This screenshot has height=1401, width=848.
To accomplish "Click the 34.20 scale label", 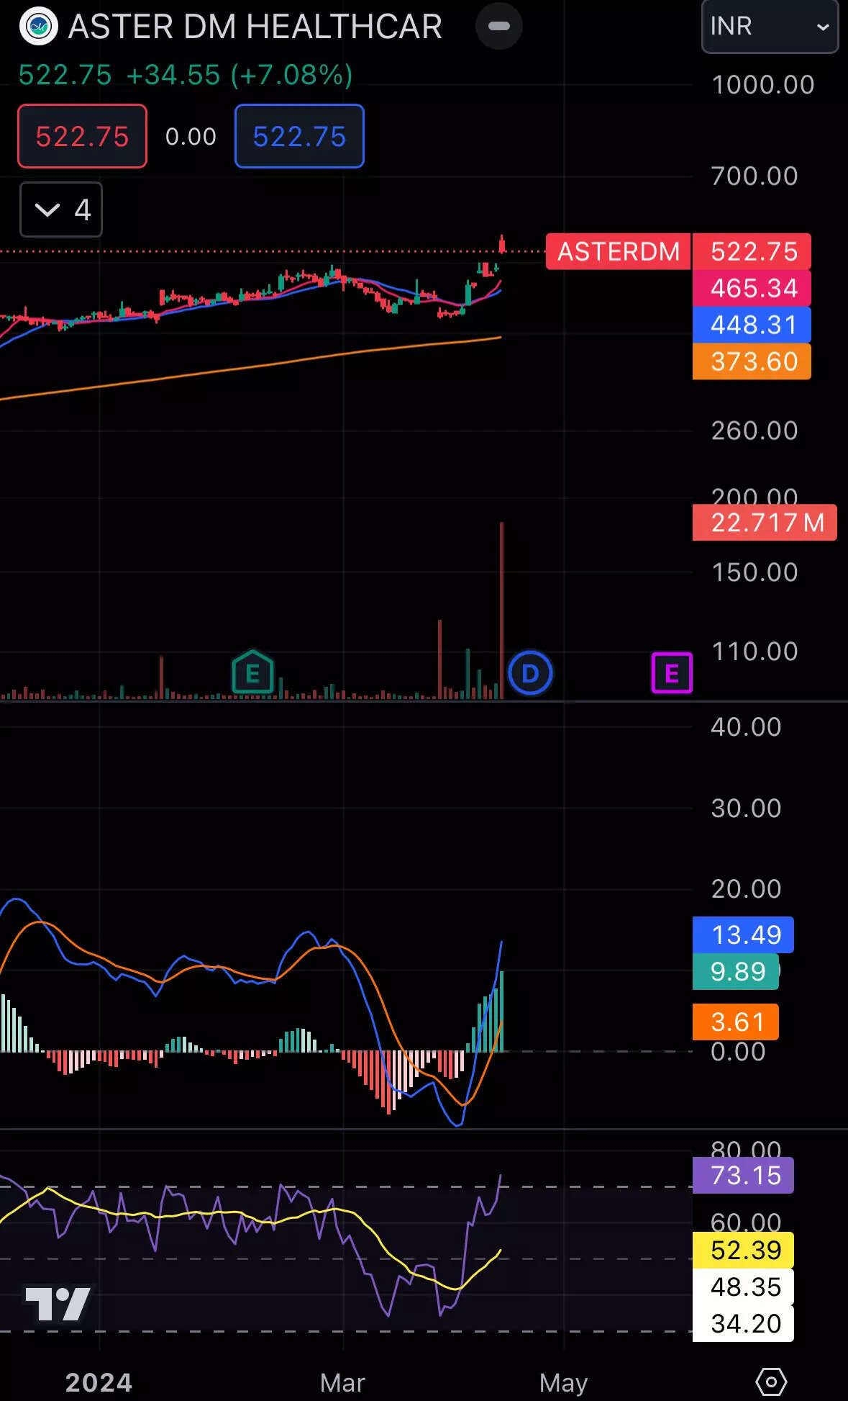I will click(743, 1323).
